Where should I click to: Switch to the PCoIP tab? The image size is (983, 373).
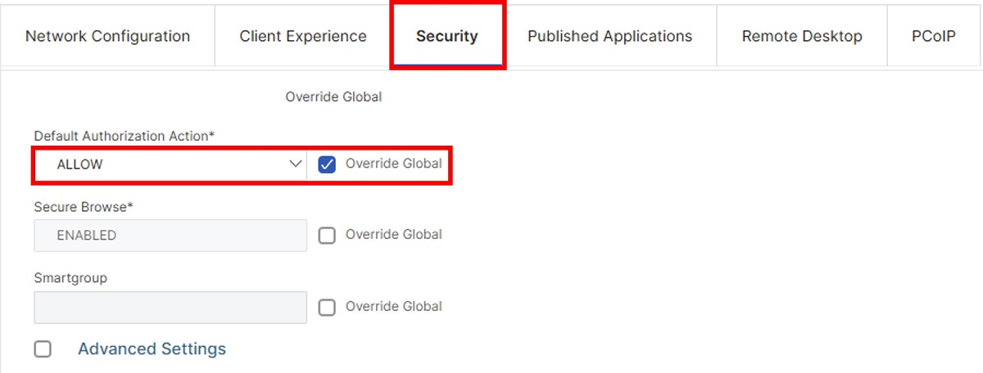pos(934,36)
